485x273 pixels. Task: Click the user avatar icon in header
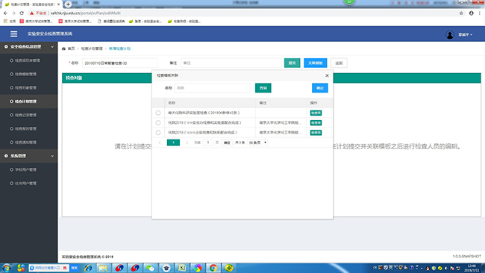450,34
